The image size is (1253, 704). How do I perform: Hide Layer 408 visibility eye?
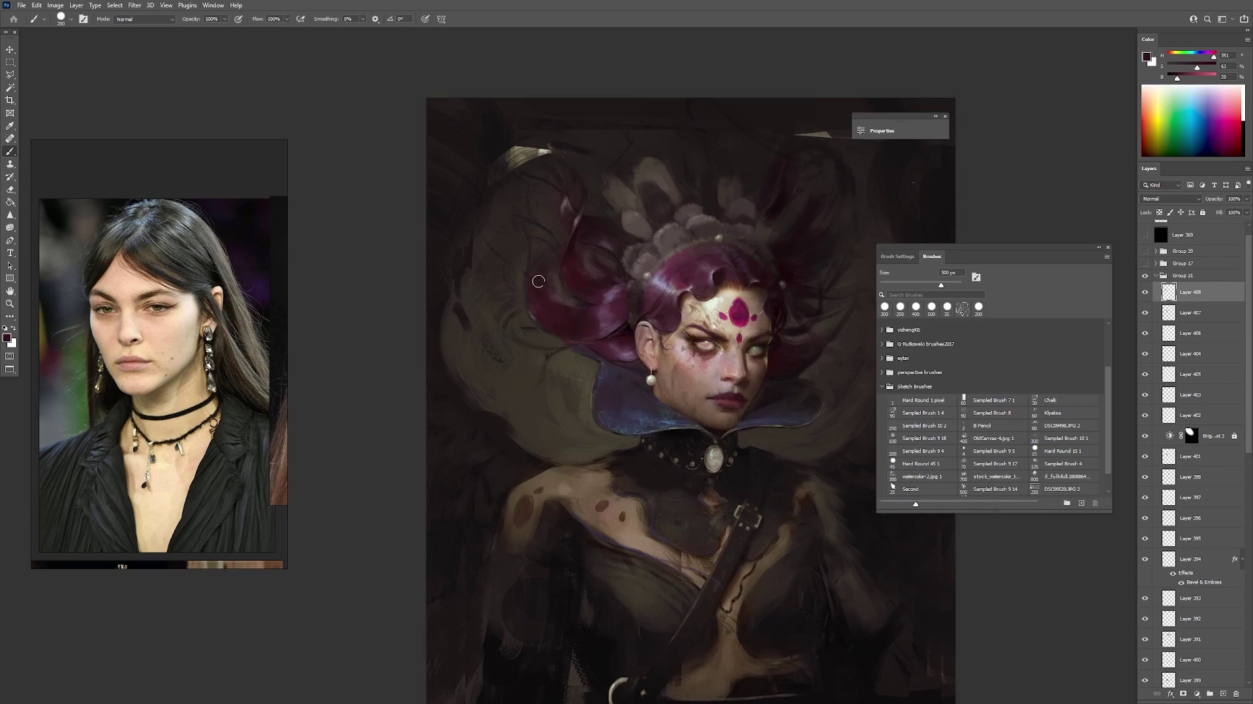coord(1145,292)
